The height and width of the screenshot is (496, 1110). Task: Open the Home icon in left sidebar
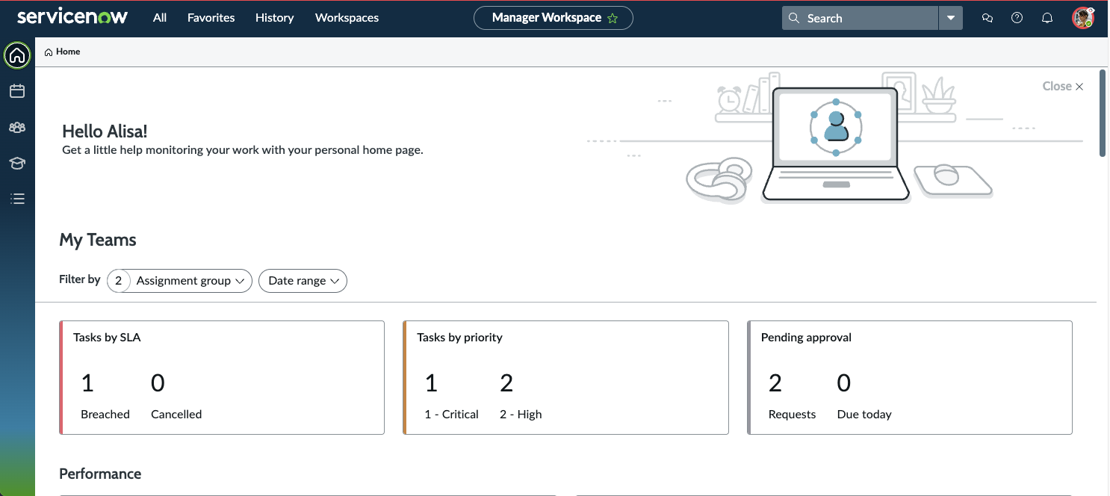click(x=17, y=55)
